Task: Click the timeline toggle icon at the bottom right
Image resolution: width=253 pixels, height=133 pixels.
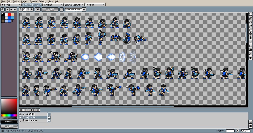Action: pyautogui.click(x=250, y=126)
